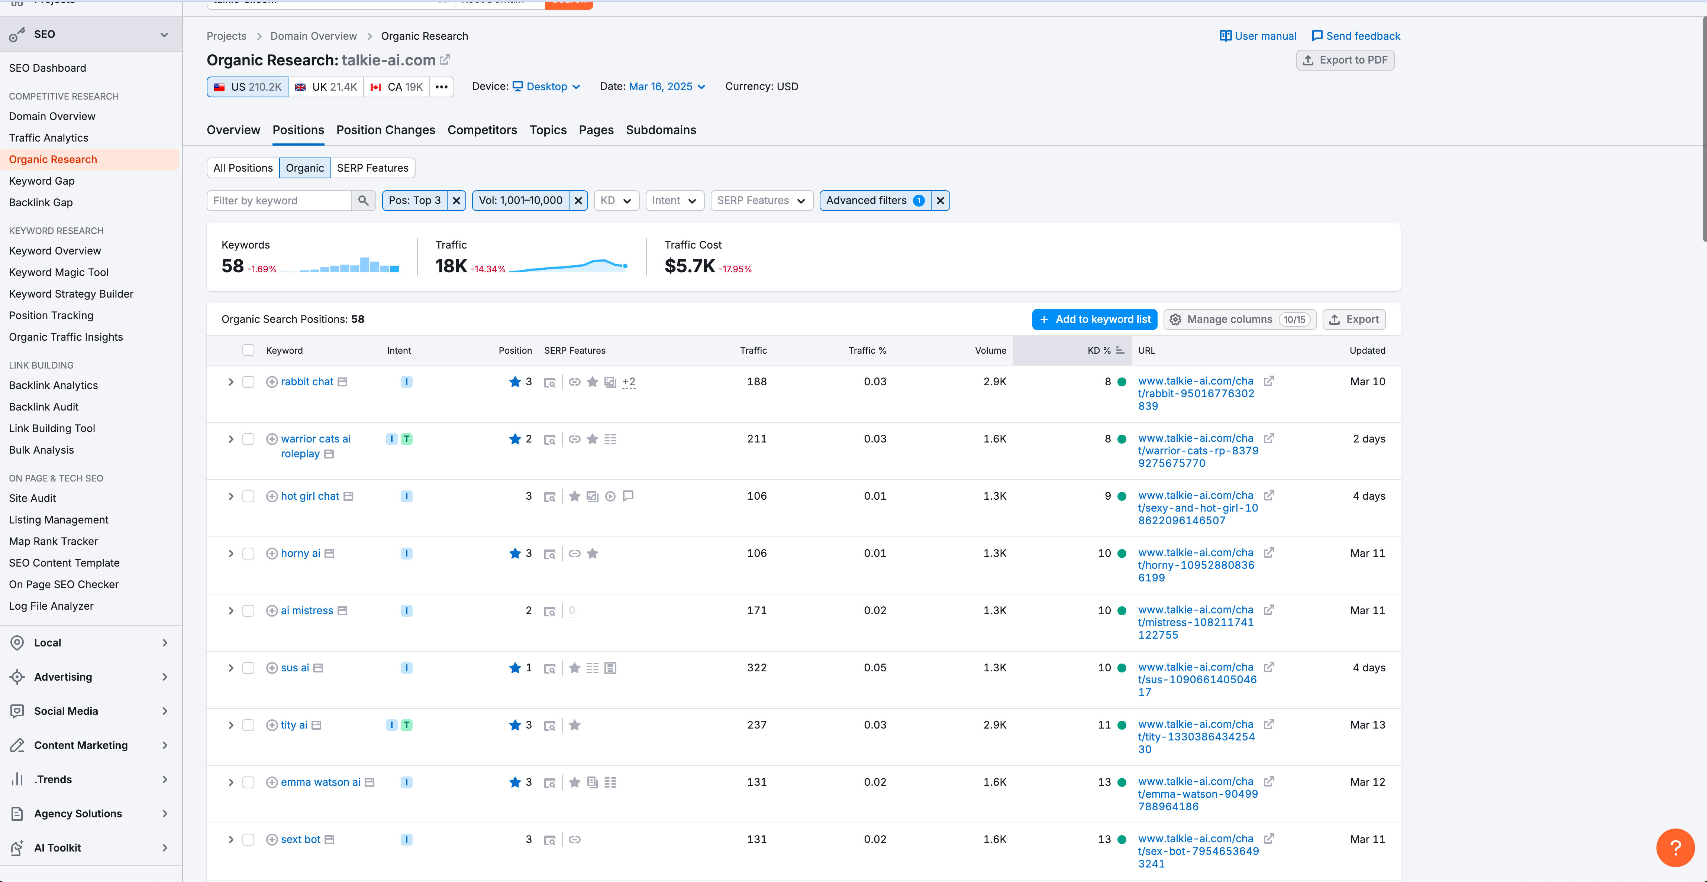1707x882 pixels.
Task: Switch to the Topics tab
Action: point(548,130)
